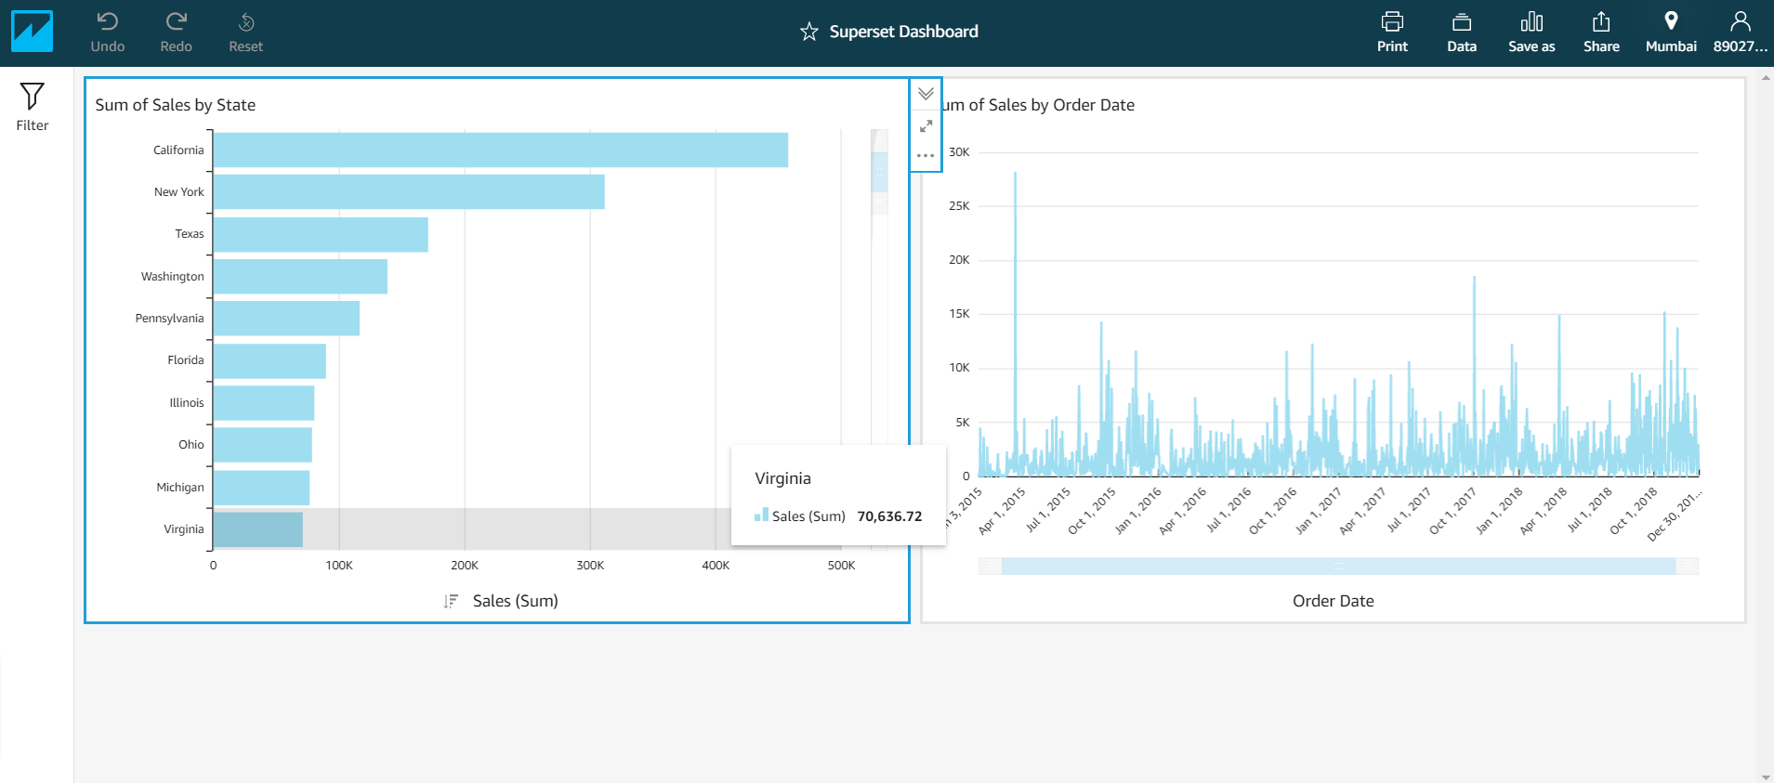
Task: Click the QuickSight logo icon
Action: 32,32
